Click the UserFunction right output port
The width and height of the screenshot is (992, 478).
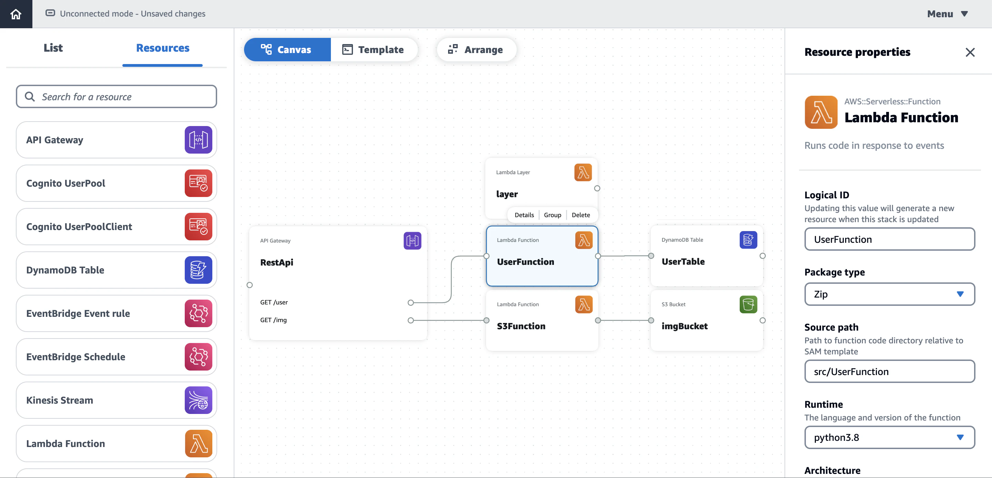click(x=598, y=256)
